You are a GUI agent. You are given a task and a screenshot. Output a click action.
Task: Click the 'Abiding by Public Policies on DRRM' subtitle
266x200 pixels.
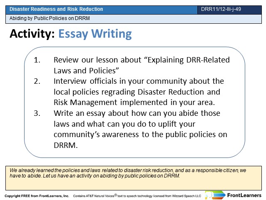[49, 18]
